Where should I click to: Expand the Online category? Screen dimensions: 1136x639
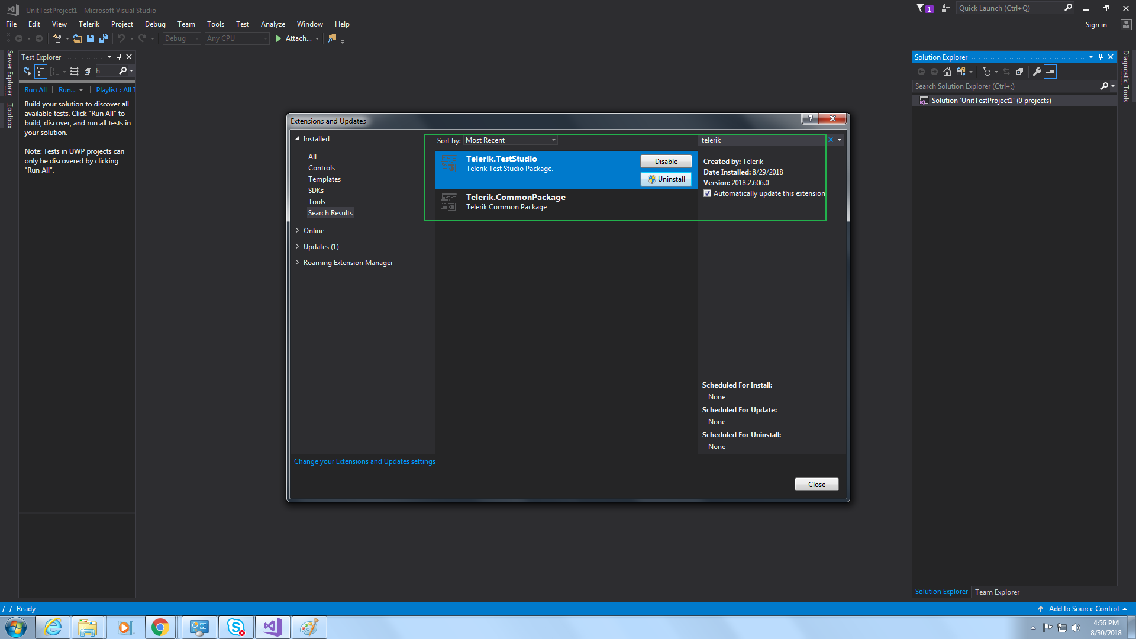tap(297, 231)
